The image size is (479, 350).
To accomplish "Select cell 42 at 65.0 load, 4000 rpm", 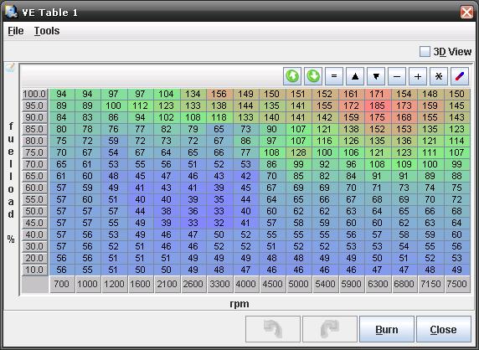I will click(x=245, y=176).
